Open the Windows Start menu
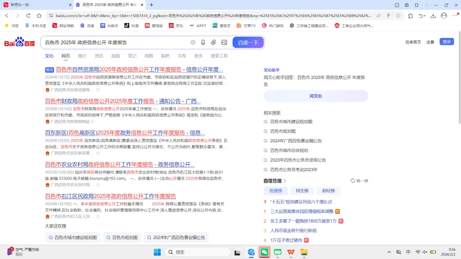 point(157,252)
